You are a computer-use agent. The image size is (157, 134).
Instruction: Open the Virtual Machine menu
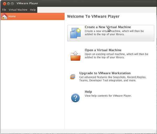click(x=18, y=10)
